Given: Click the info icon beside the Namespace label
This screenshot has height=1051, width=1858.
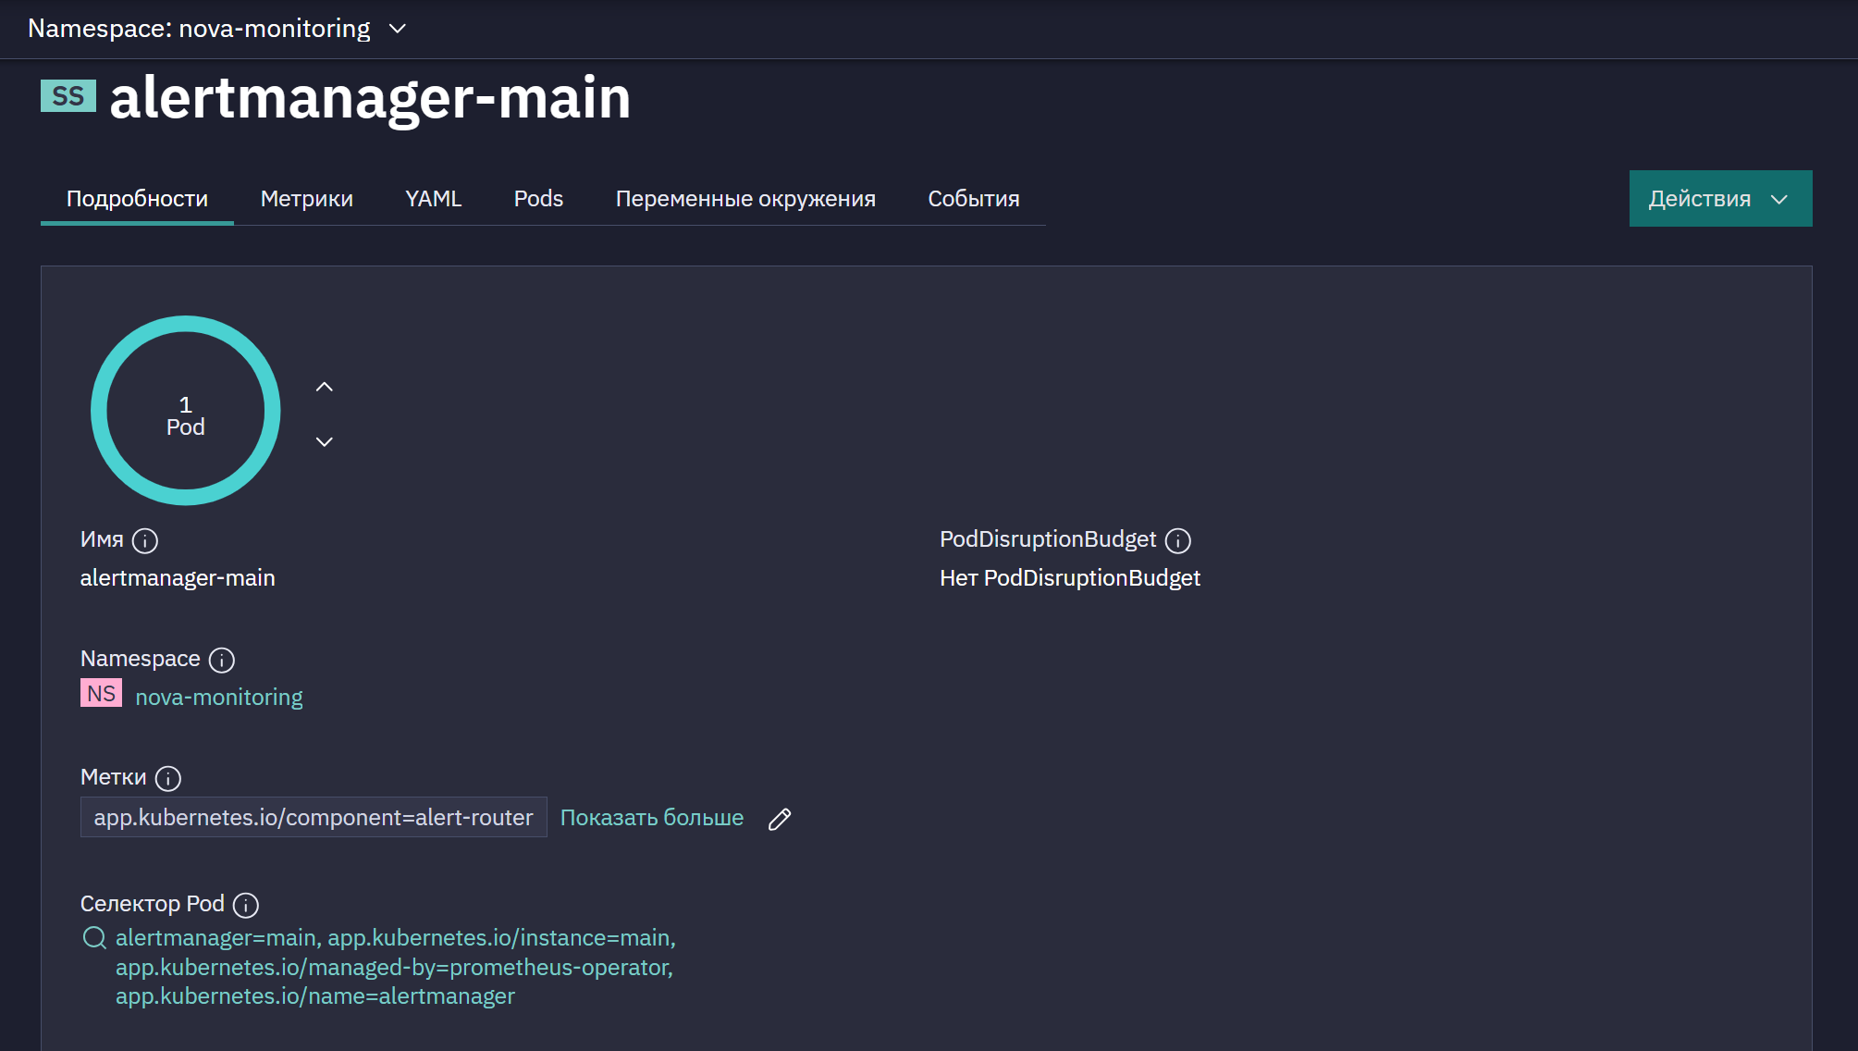Looking at the screenshot, I should coord(222,660).
